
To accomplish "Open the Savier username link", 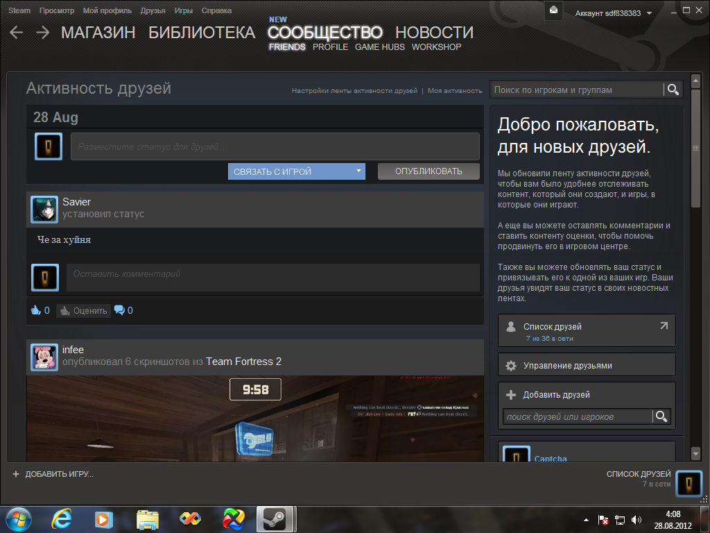I will tap(76, 202).
